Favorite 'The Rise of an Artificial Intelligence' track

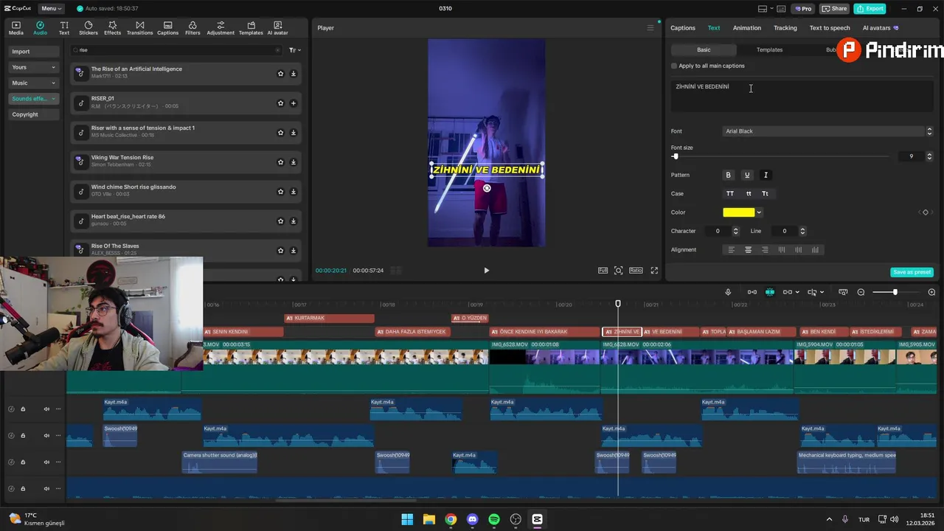(280, 74)
